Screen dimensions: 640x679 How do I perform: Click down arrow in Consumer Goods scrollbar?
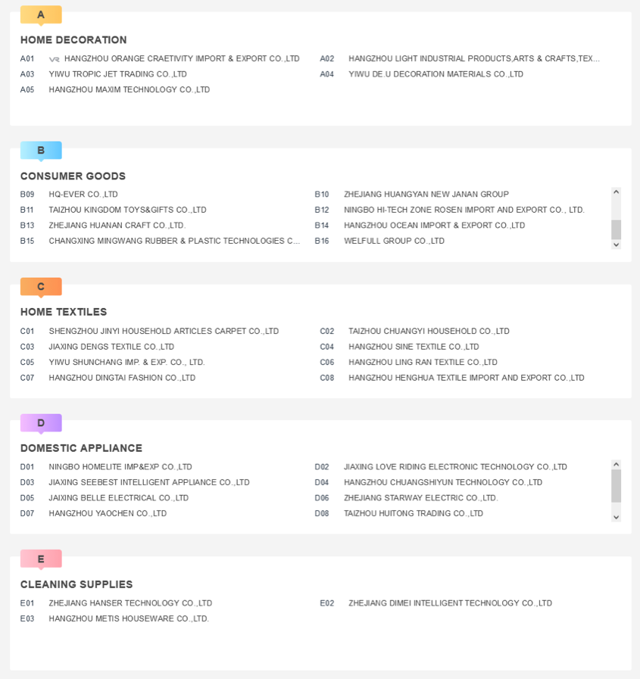pyautogui.click(x=617, y=245)
